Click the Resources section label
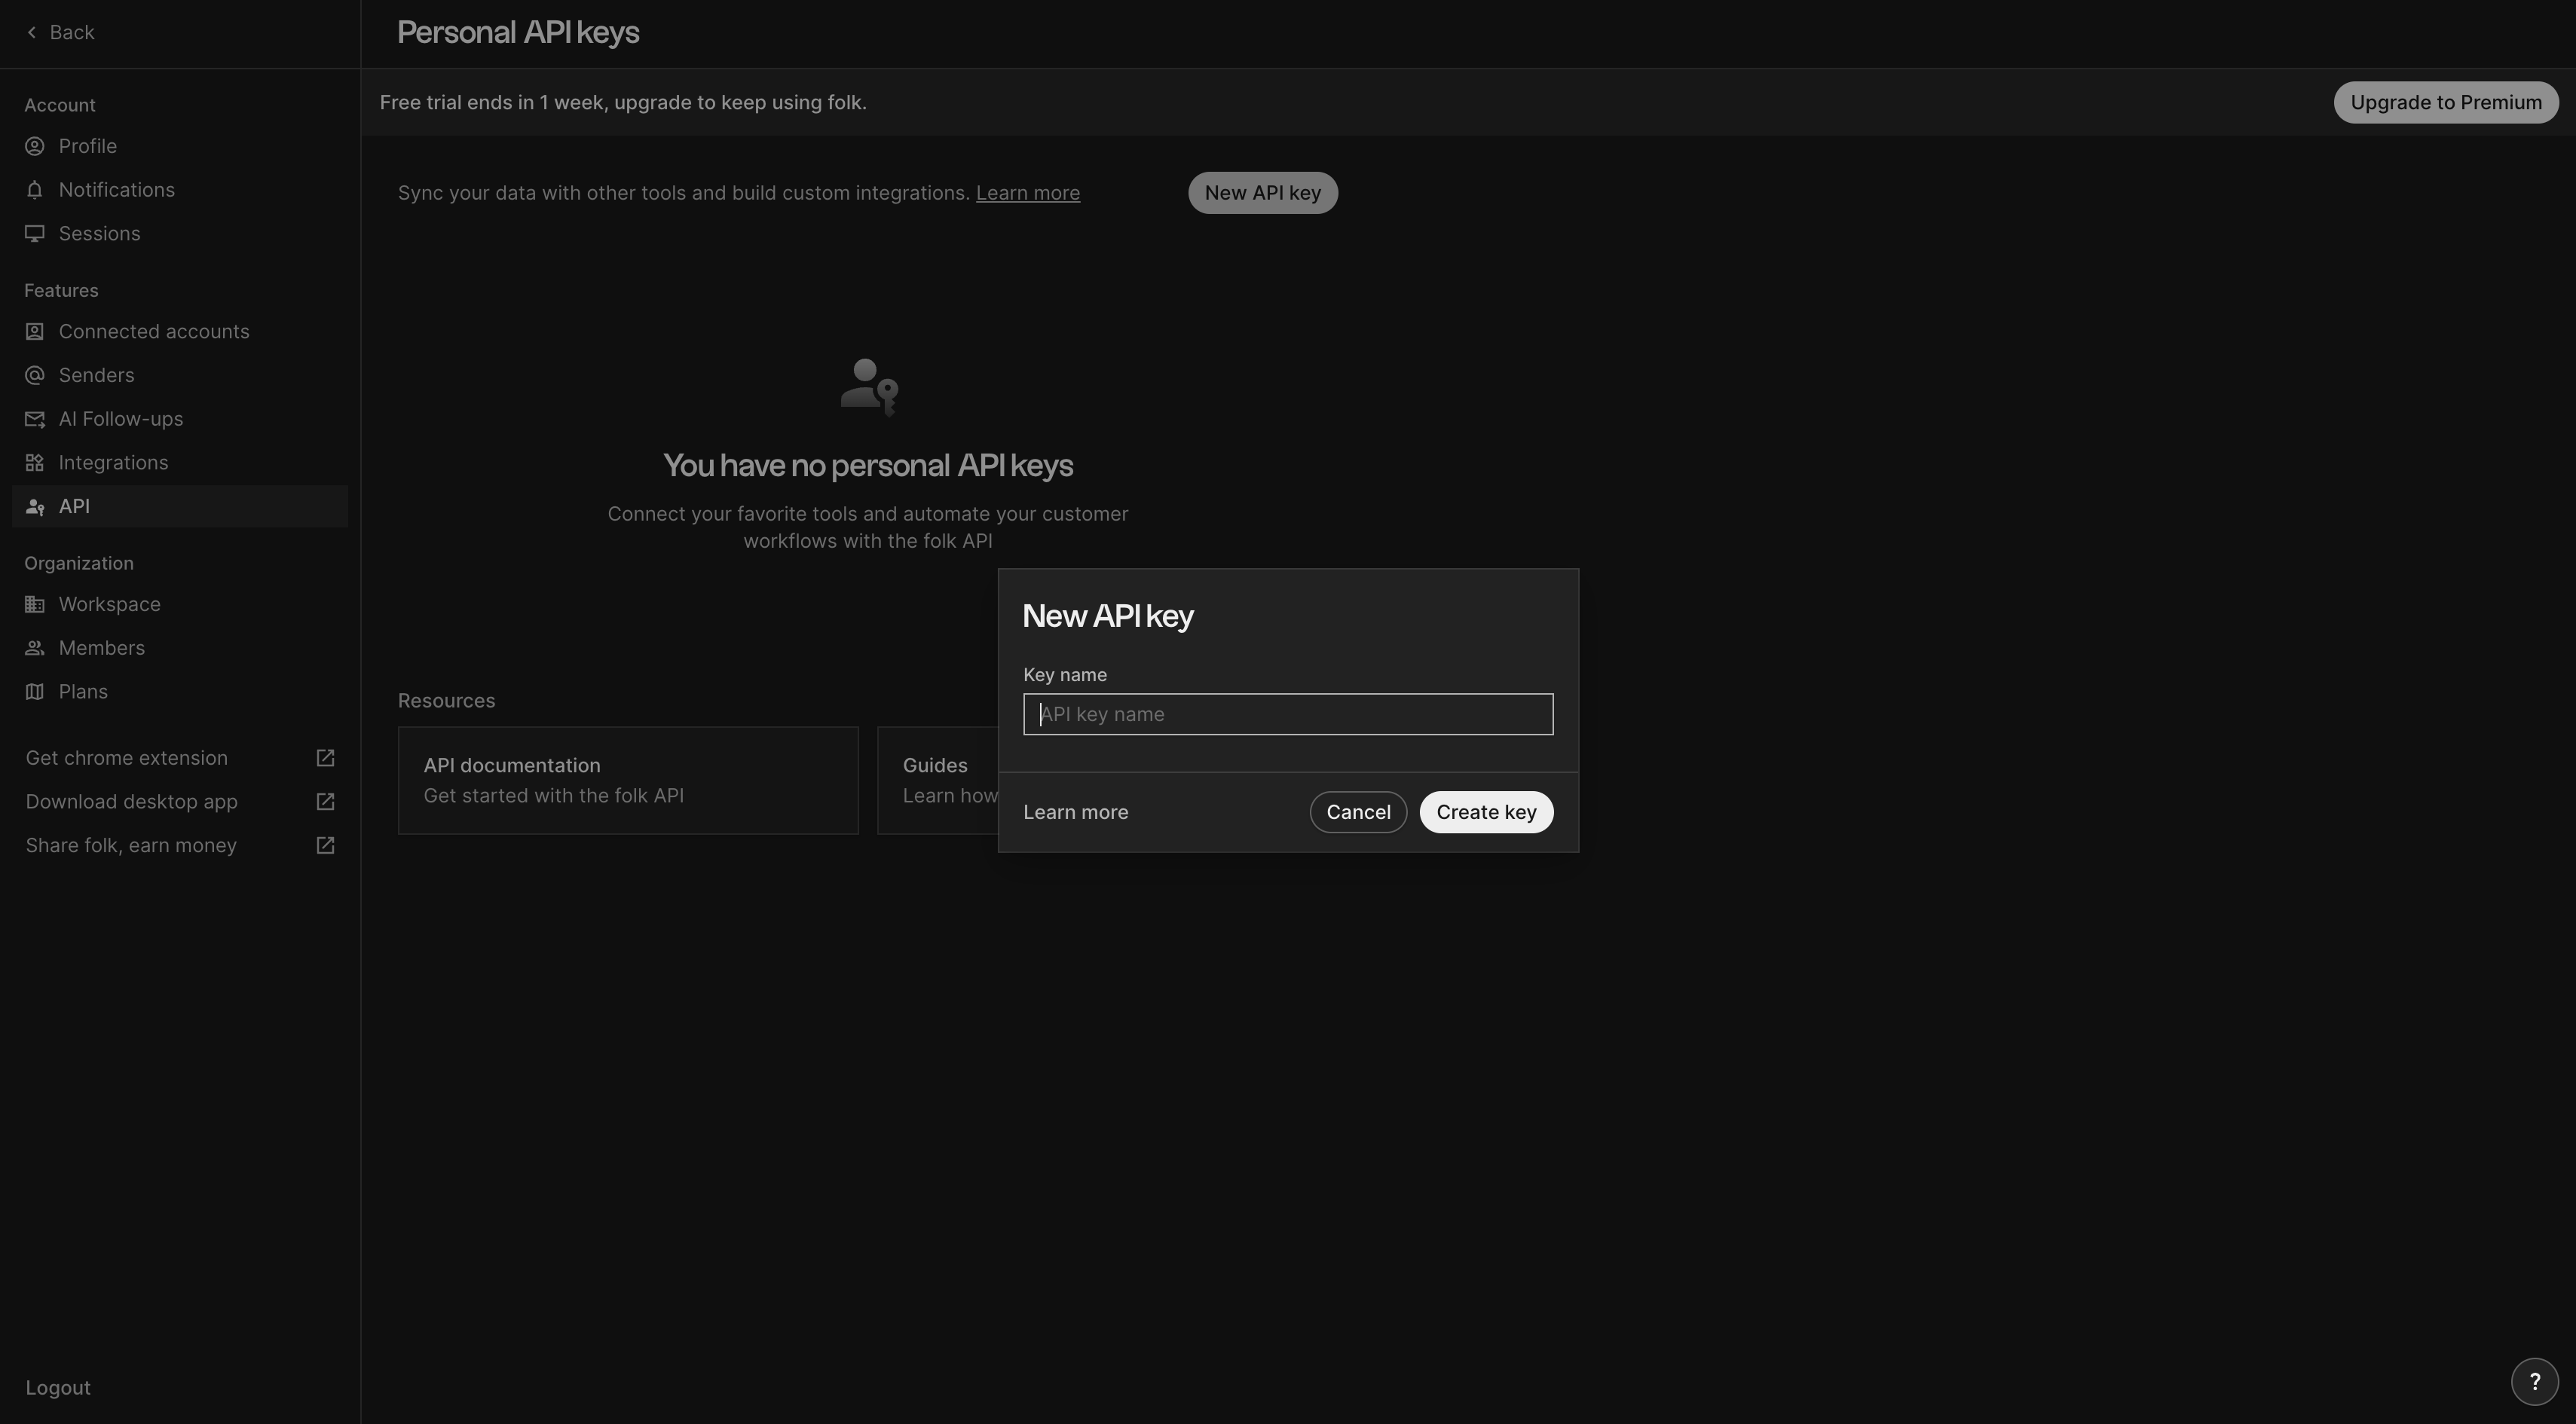2576x1424 pixels. [446, 701]
